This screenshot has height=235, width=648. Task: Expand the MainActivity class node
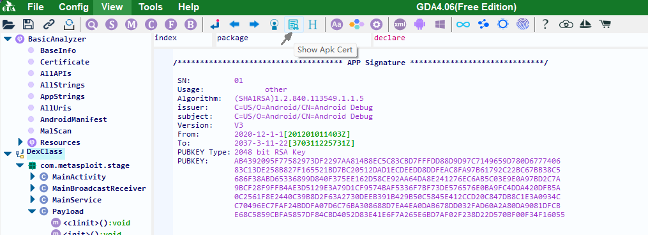33,177
